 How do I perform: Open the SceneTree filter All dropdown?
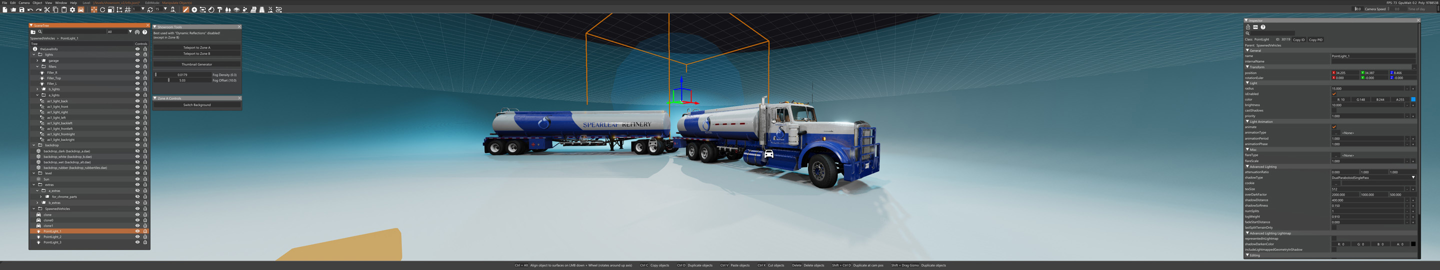click(x=120, y=32)
